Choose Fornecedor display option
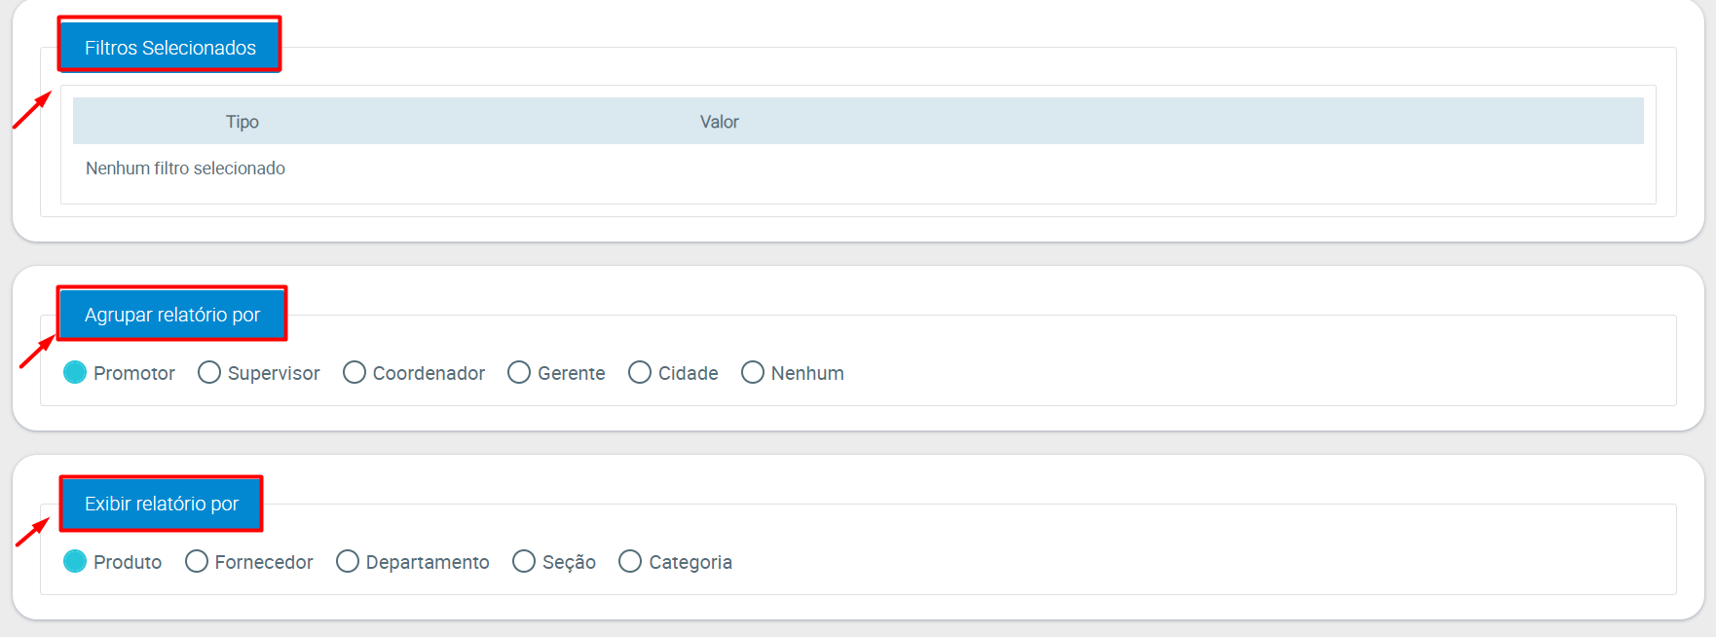1716x637 pixels. pyautogui.click(x=197, y=562)
